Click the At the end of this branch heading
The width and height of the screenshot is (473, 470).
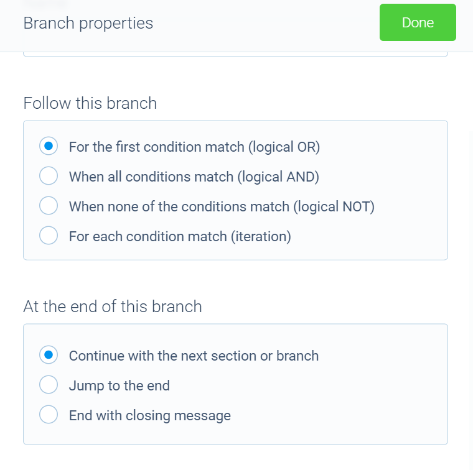[x=113, y=306]
